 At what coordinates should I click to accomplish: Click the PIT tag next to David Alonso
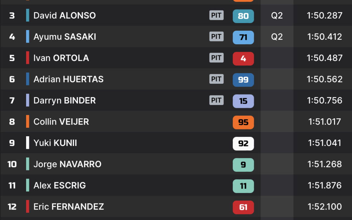[x=216, y=15]
